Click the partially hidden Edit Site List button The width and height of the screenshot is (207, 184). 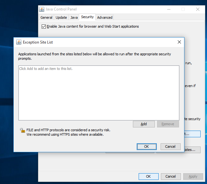[x=192, y=134]
